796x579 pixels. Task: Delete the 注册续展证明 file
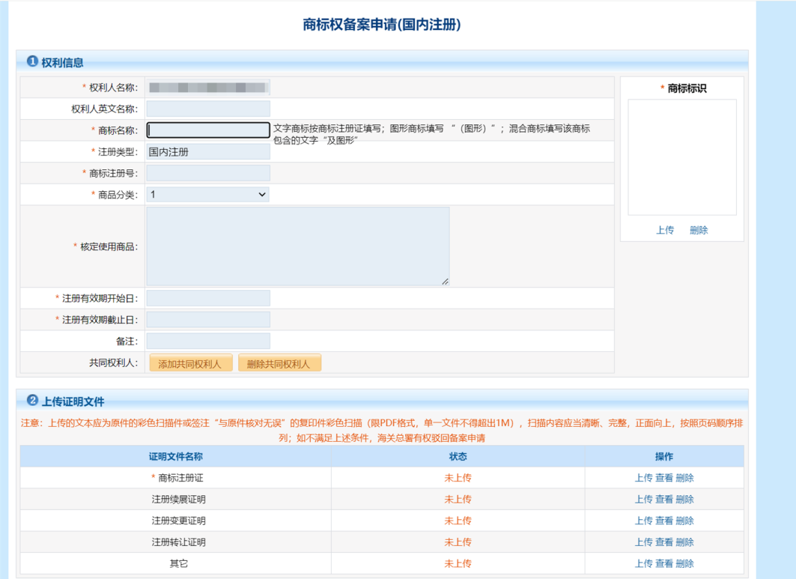point(685,500)
